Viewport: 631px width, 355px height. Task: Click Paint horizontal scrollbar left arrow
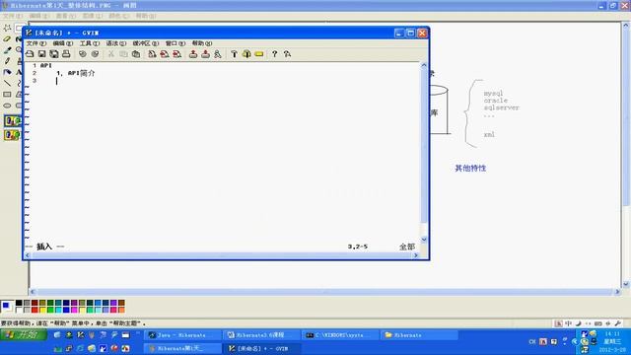pyautogui.click(x=33, y=292)
